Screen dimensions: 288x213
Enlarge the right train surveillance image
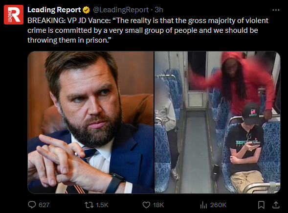(218, 122)
